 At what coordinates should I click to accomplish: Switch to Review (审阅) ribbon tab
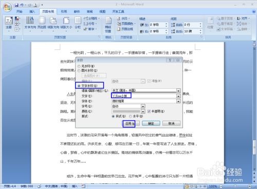click(89, 11)
